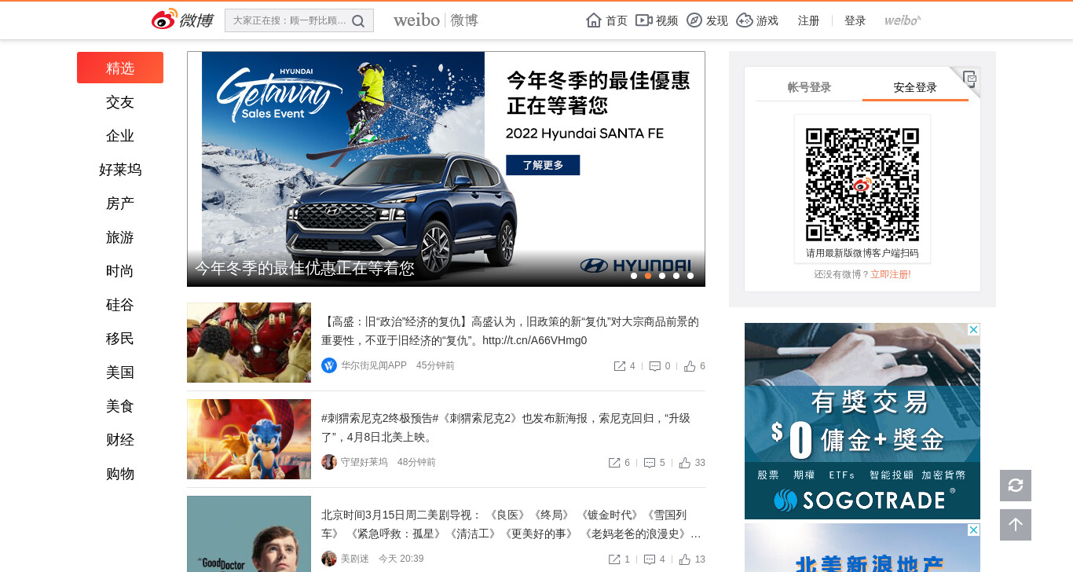Open 美剧迷 author name
This screenshot has width=1073, height=572.
[x=355, y=559]
